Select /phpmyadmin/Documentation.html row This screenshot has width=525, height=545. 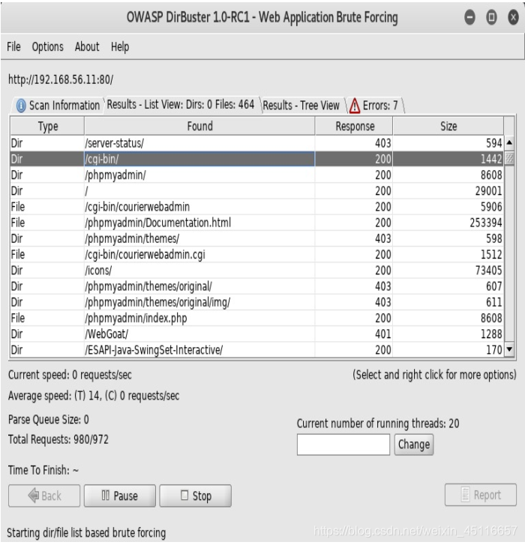[x=257, y=223]
